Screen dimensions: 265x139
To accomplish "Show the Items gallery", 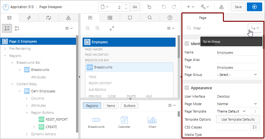I will (111, 106).
